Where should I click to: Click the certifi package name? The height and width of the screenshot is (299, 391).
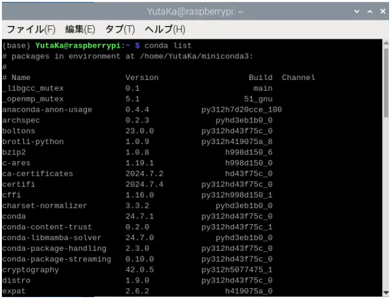[x=18, y=184]
